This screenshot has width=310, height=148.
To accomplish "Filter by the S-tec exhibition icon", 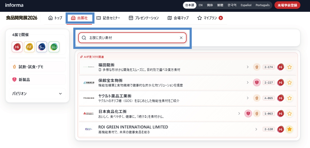I will pos(42,47).
